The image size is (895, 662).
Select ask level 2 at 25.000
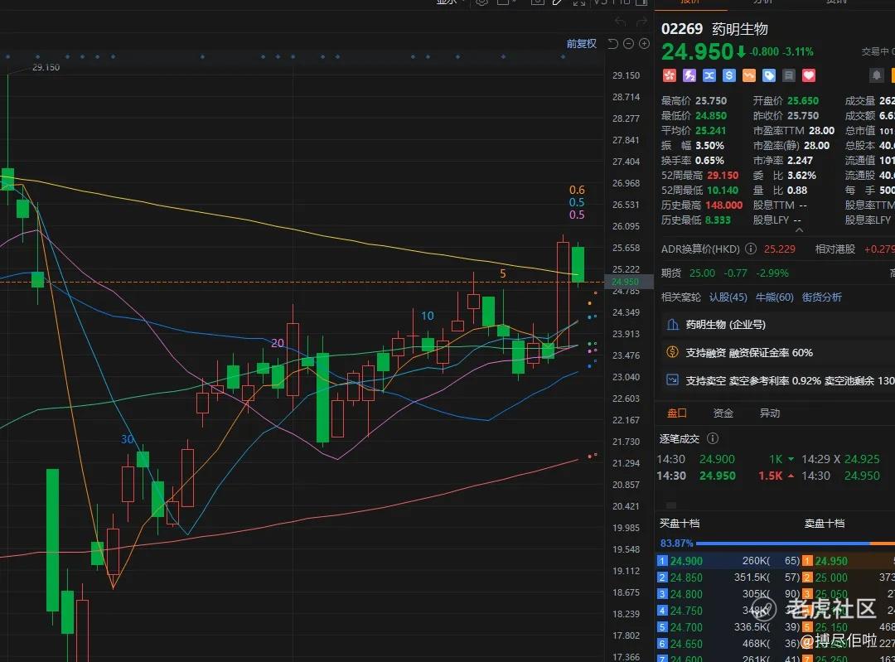(x=849, y=577)
